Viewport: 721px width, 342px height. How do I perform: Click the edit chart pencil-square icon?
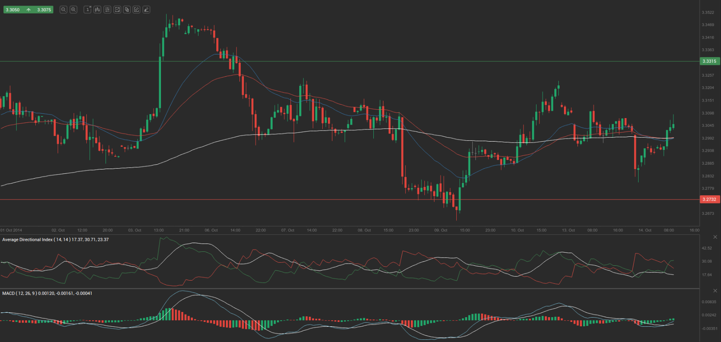(x=137, y=10)
